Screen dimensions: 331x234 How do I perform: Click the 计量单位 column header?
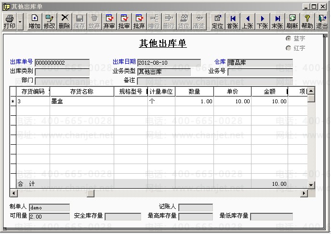[161, 92]
